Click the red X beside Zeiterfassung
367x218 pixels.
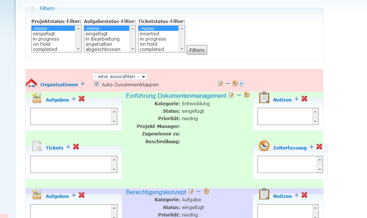pyautogui.click(x=319, y=147)
